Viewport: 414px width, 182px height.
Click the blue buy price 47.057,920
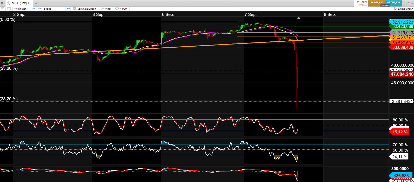tap(393, 3)
